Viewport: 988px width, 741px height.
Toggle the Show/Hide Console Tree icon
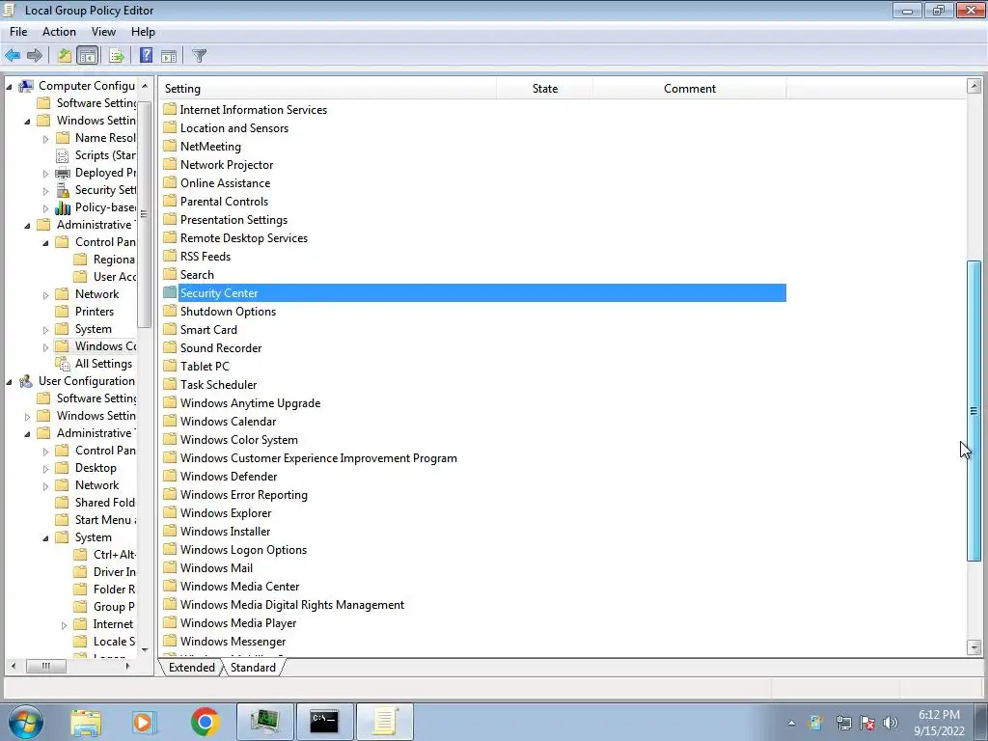click(88, 55)
